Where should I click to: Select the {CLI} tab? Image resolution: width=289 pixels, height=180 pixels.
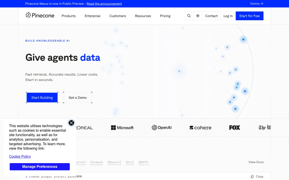tap(130, 162)
